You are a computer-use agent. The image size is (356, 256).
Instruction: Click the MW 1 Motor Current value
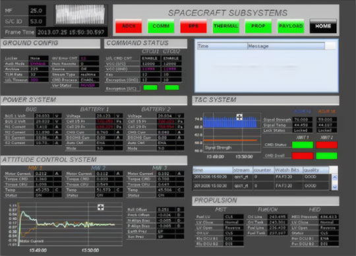coord(44,174)
